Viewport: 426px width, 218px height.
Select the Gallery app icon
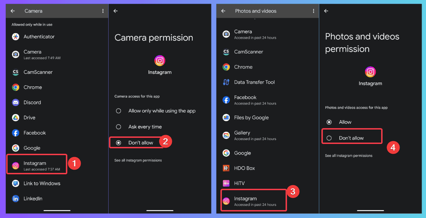coord(226,135)
